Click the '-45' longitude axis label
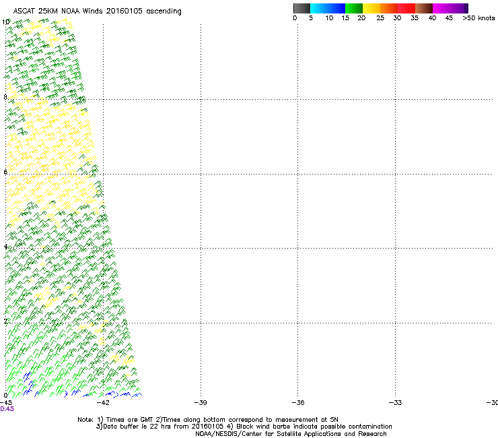Screen dimensions: 498x438 [6, 403]
